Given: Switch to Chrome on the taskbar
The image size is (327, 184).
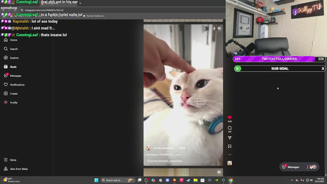Looking at the screenshot, I should [230, 180].
